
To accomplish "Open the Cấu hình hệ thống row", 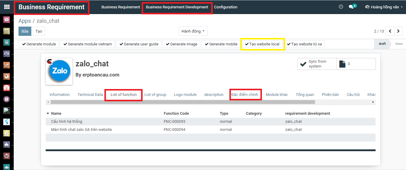I will (x=211, y=122).
